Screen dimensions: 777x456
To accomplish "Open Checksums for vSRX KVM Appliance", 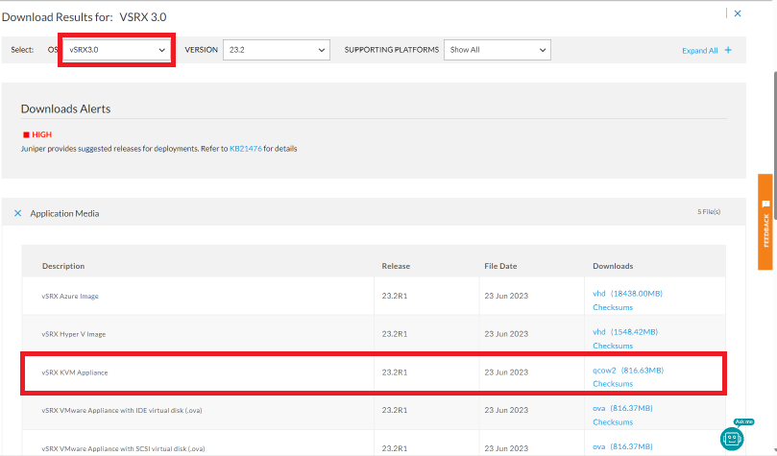I will (613, 384).
